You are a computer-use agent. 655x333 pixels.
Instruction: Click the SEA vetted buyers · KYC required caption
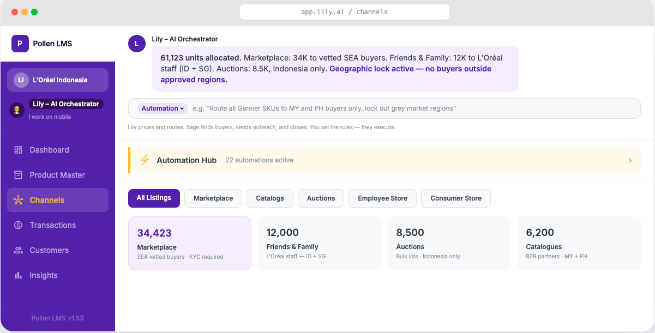pyautogui.click(x=181, y=257)
